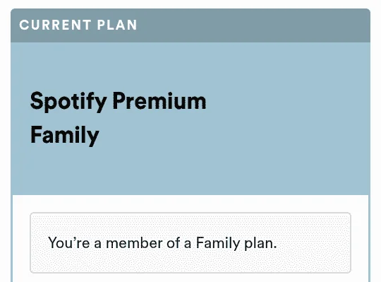
Task: Click the CURRENT PLAN header label
Action: (x=78, y=25)
